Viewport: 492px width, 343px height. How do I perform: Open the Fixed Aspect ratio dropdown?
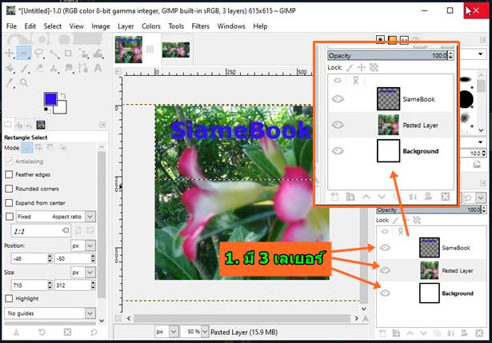pos(56,217)
